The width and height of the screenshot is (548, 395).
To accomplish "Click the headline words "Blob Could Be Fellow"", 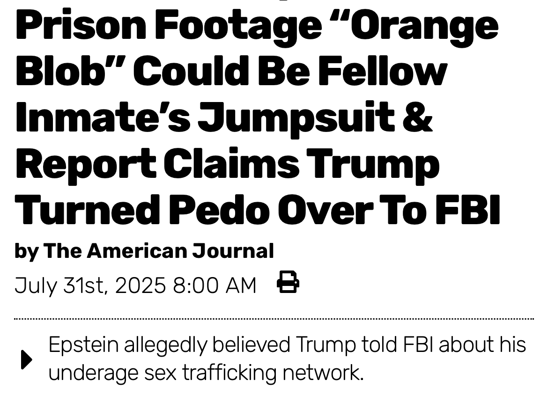I will [231, 71].
